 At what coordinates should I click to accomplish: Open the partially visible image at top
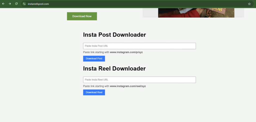tap(196, 13)
